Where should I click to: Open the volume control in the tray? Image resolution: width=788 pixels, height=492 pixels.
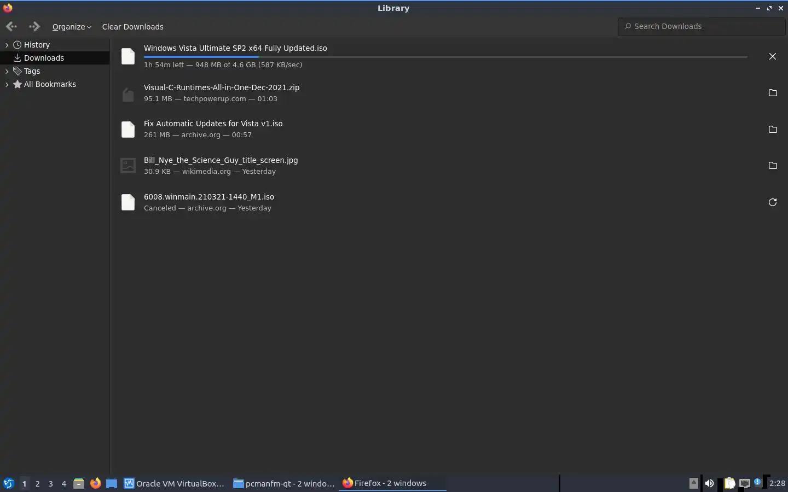click(709, 483)
